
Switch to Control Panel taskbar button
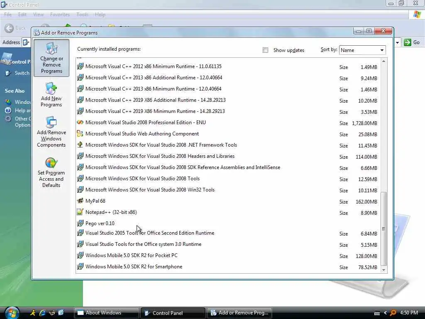point(173,313)
